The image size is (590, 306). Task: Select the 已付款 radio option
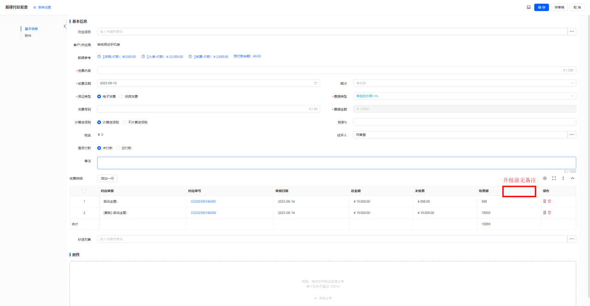pos(124,148)
